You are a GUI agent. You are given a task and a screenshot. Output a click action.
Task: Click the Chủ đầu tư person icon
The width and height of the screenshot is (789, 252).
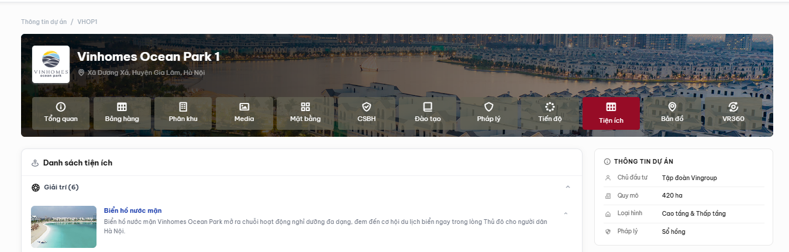click(608, 178)
